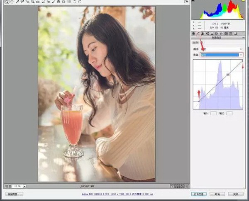
Task: Select the Zoom tool in the toolbar
Action: tap(7, 2)
